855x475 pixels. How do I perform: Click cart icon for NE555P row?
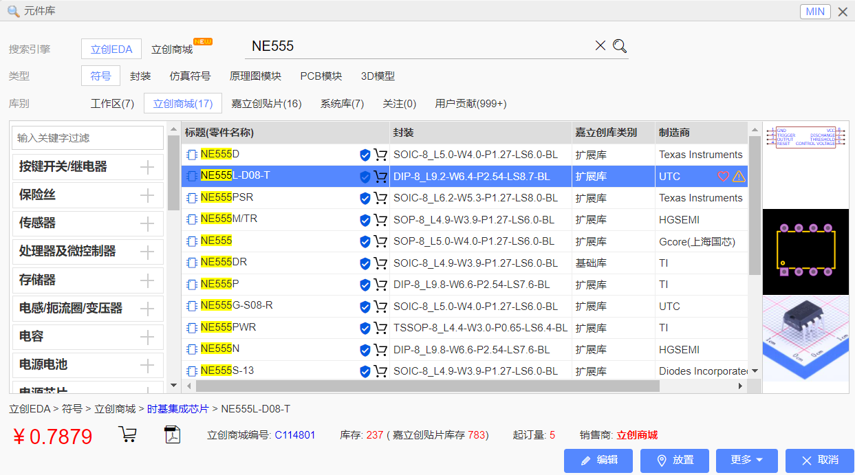point(380,285)
